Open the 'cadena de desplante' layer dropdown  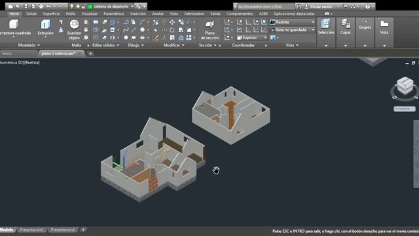pos(132,7)
